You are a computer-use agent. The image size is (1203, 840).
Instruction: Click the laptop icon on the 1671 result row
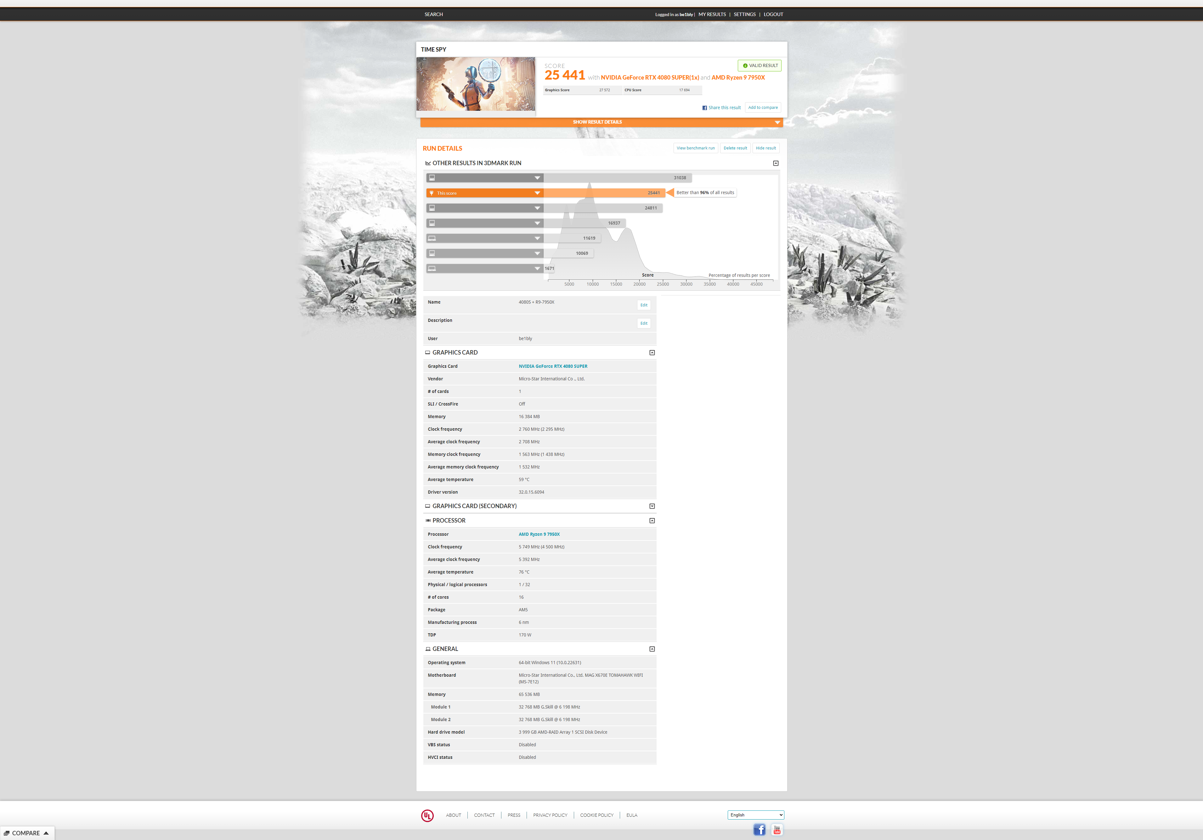(432, 268)
